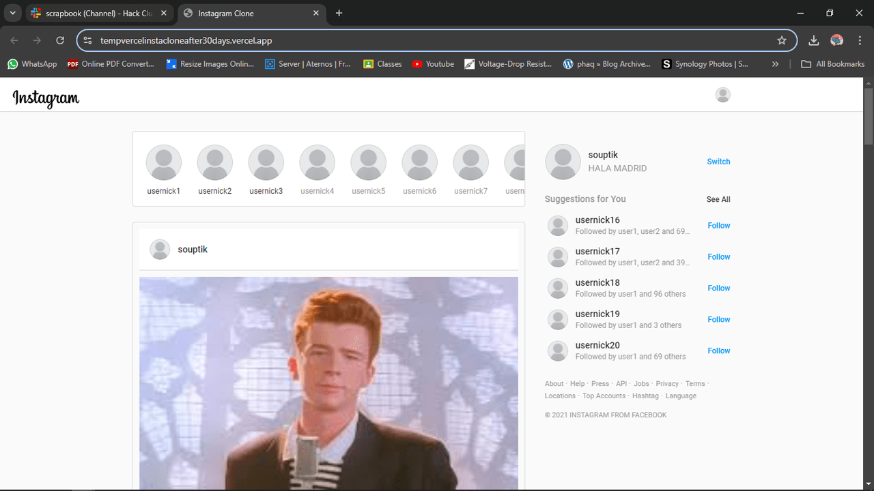
Task: Open See All suggestions link
Action: click(718, 199)
